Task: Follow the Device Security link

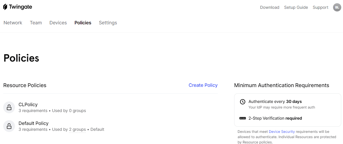Action: (282, 132)
